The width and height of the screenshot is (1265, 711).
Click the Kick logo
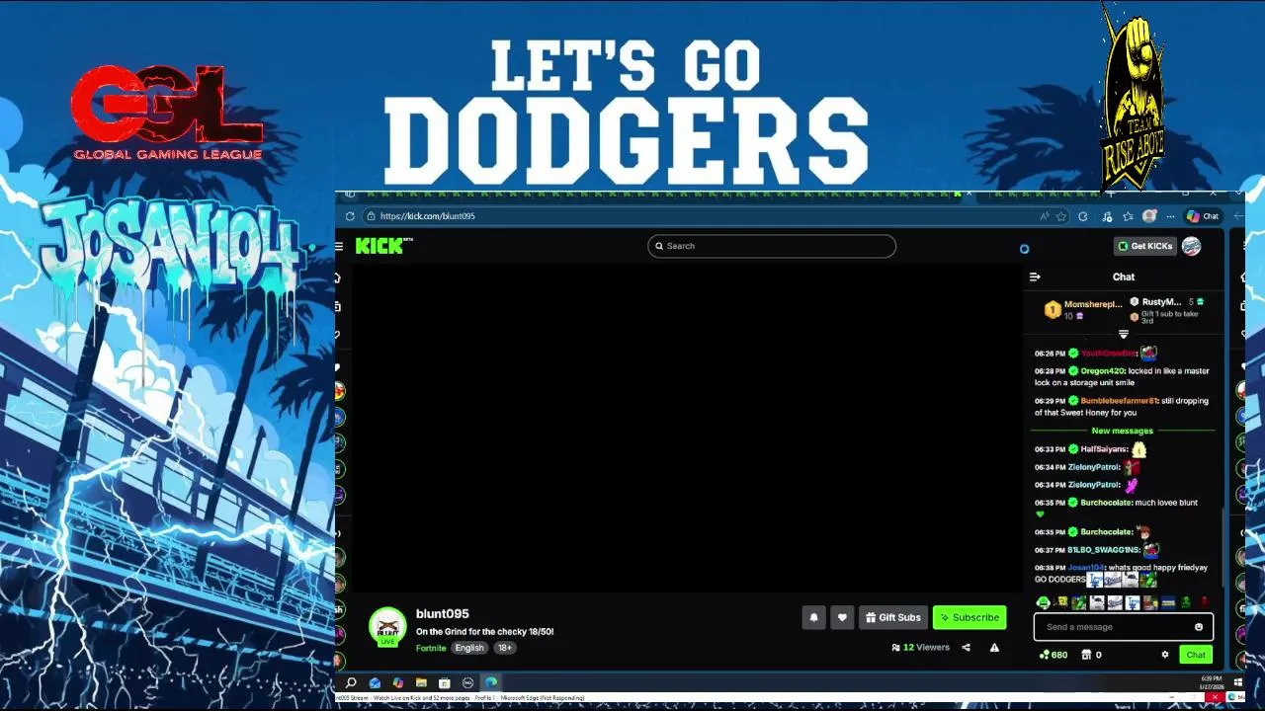click(x=383, y=246)
